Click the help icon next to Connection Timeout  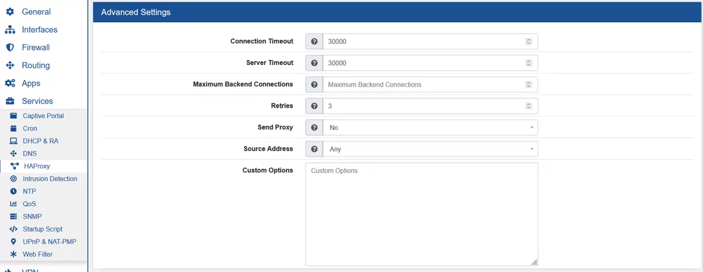click(x=315, y=42)
